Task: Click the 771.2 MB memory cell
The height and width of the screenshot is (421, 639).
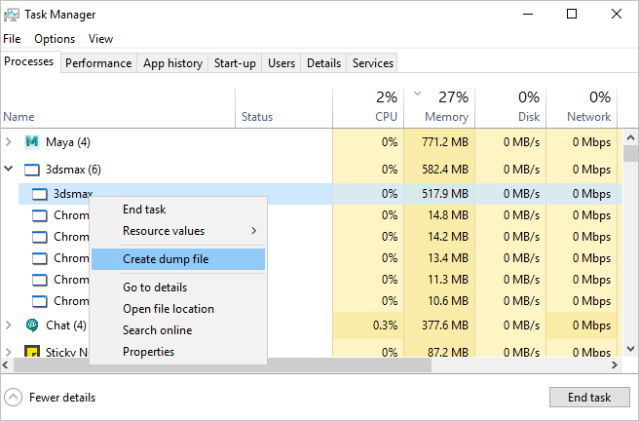Action: pos(439,142)
